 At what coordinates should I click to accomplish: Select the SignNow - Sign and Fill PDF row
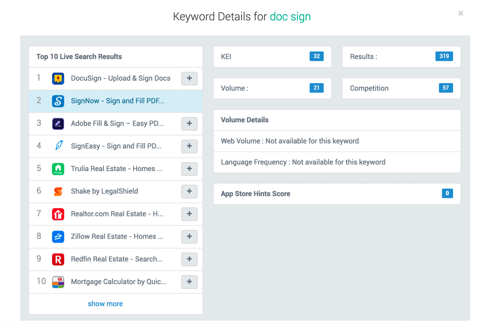(116, 101)
